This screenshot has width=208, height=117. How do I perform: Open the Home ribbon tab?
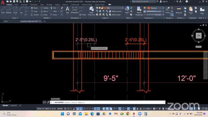pos(9,5)
